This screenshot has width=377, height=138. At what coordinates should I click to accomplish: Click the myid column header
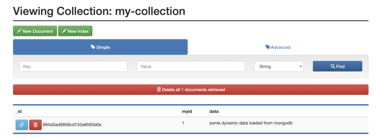(187, 111)
